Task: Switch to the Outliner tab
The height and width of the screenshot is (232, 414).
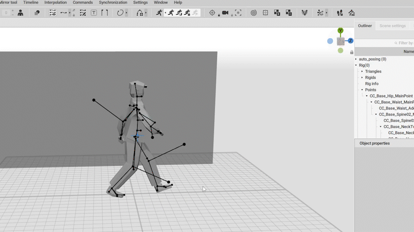Action: click(x=365, y=26)
